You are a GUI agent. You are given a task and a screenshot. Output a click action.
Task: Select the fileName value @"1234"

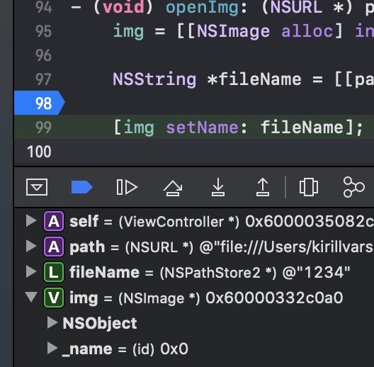[x=316, y=272]
